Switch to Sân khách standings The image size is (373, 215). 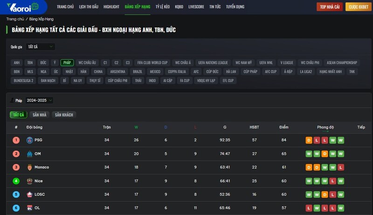(x=64, y=115)
